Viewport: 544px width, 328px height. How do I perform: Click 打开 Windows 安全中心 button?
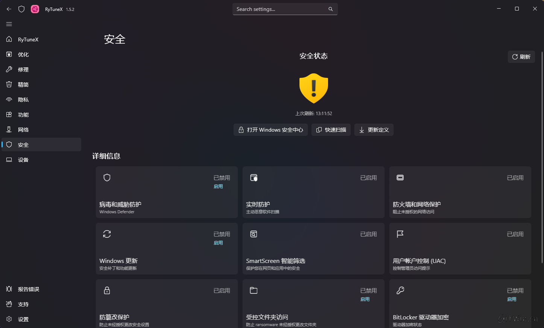(x=270, y=130)
